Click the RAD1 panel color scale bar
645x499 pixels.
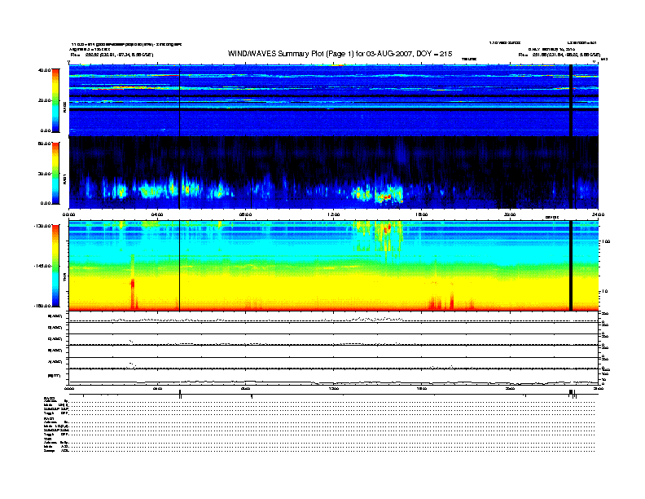[55, 173]
